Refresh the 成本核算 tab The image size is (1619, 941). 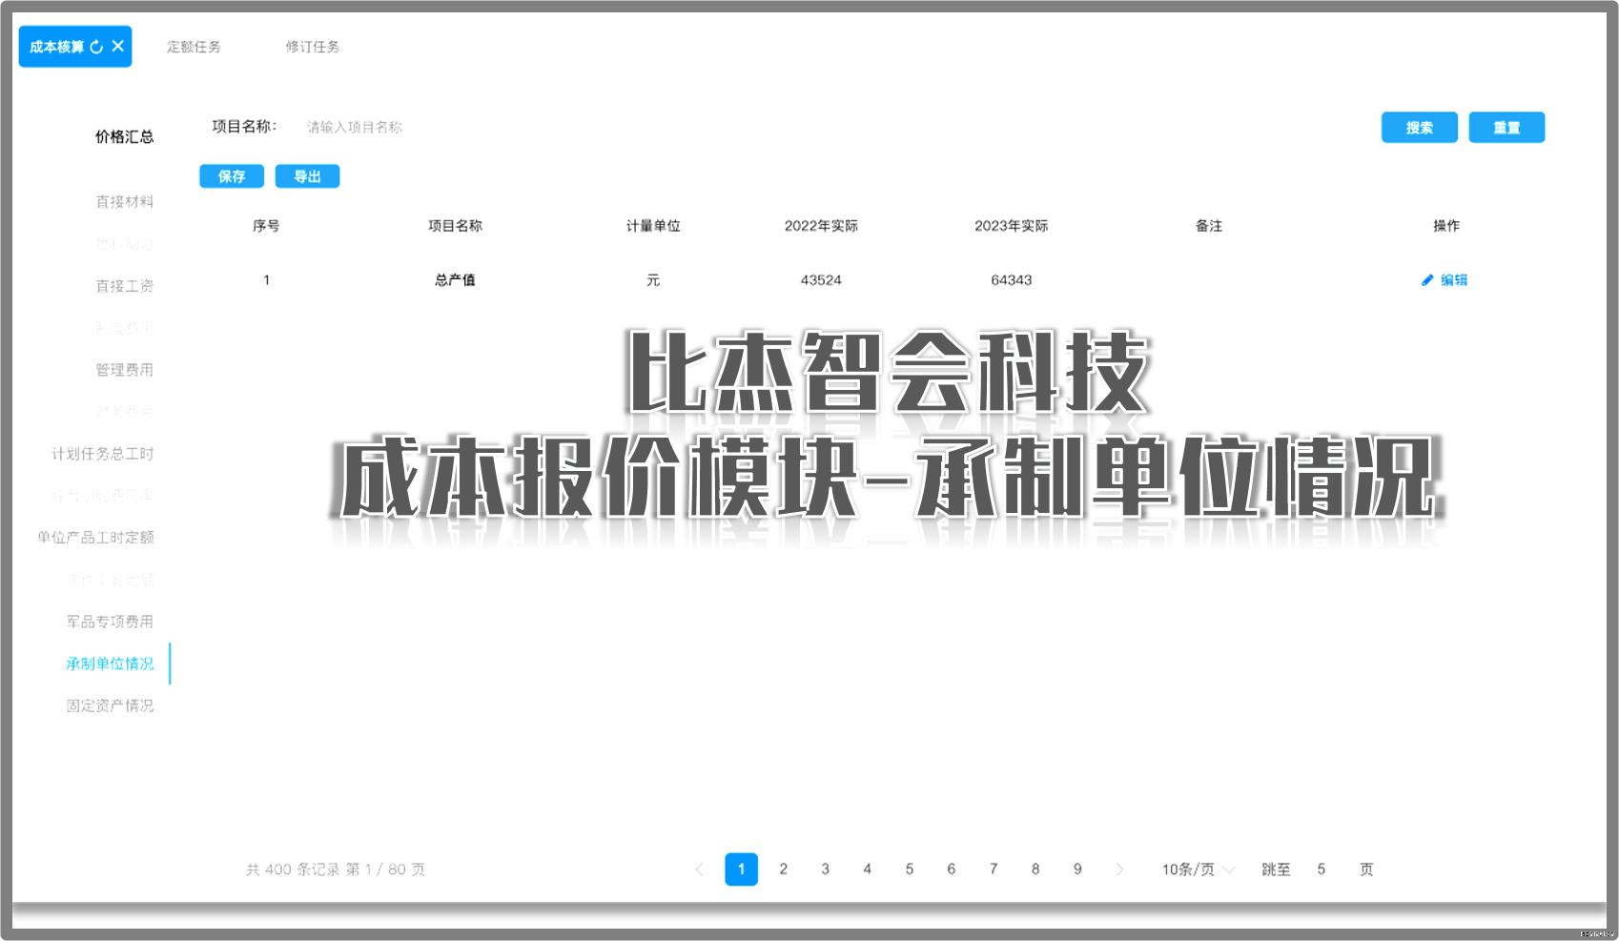[96, 47]
